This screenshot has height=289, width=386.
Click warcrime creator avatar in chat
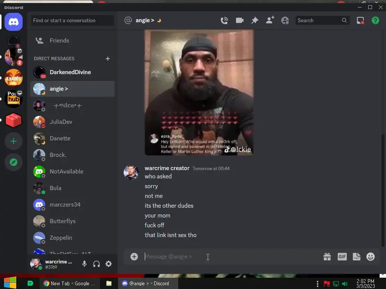tap(131, 172)
